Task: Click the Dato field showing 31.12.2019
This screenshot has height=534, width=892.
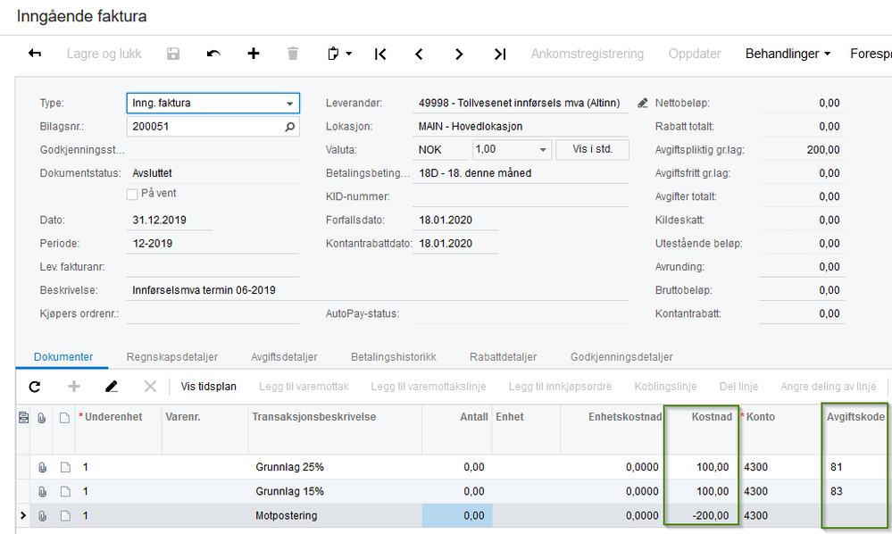Action: tap(169, 220)
